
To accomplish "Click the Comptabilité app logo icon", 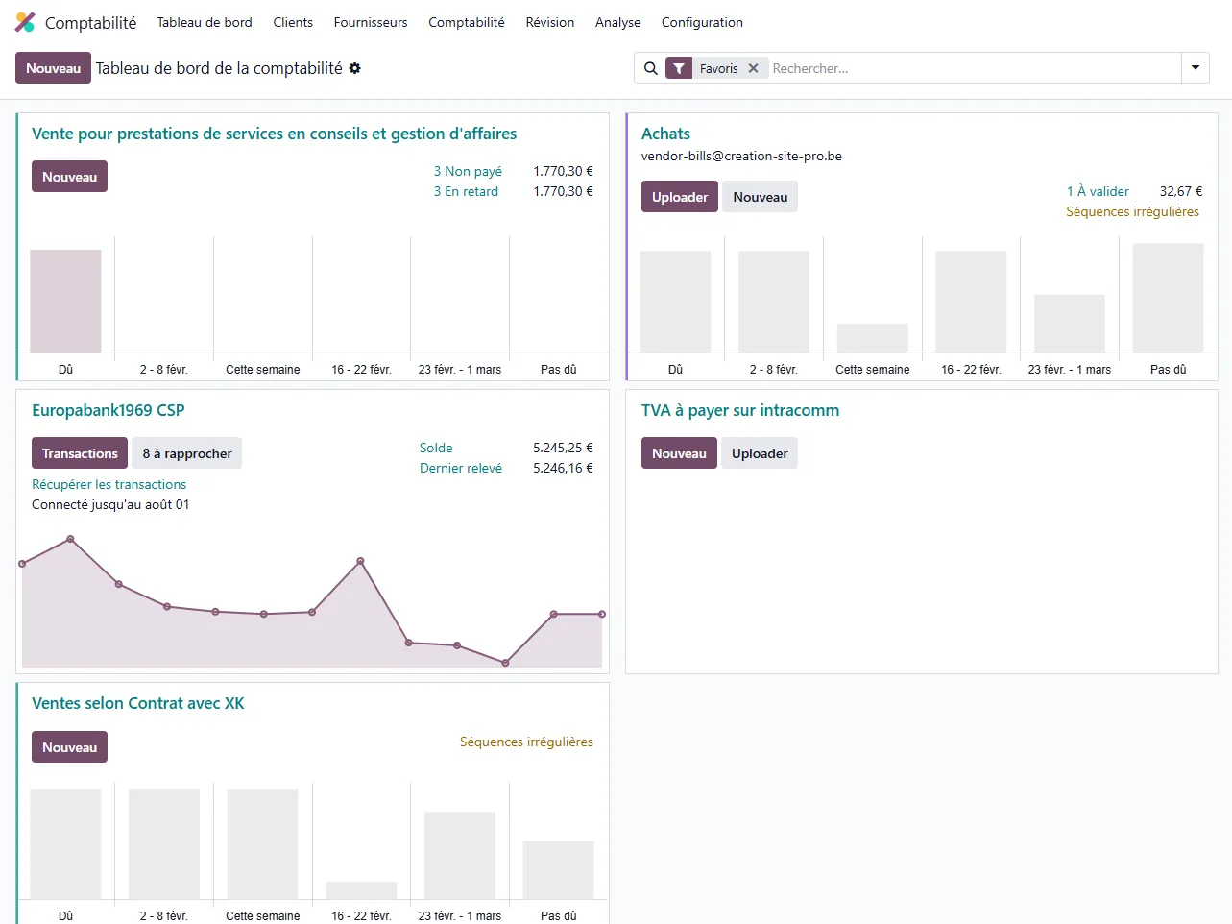I will 23,21.
